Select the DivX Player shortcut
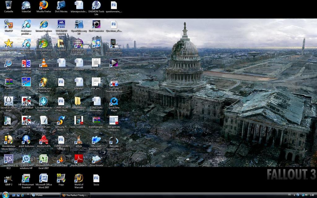317x198 pixels. click(114, 64)
